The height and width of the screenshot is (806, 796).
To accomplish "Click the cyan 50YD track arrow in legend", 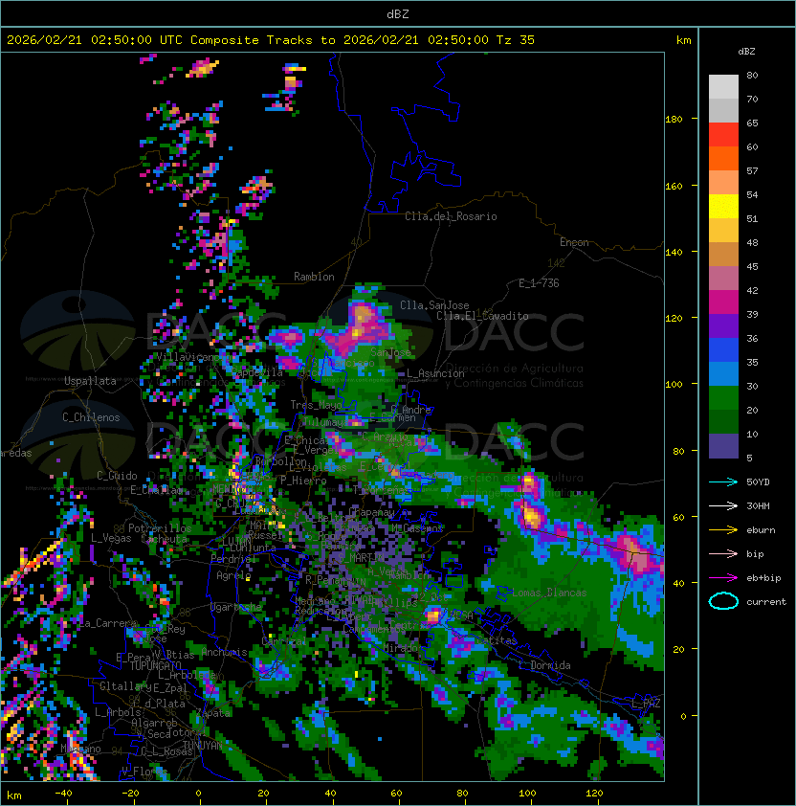I will [723, 481].
